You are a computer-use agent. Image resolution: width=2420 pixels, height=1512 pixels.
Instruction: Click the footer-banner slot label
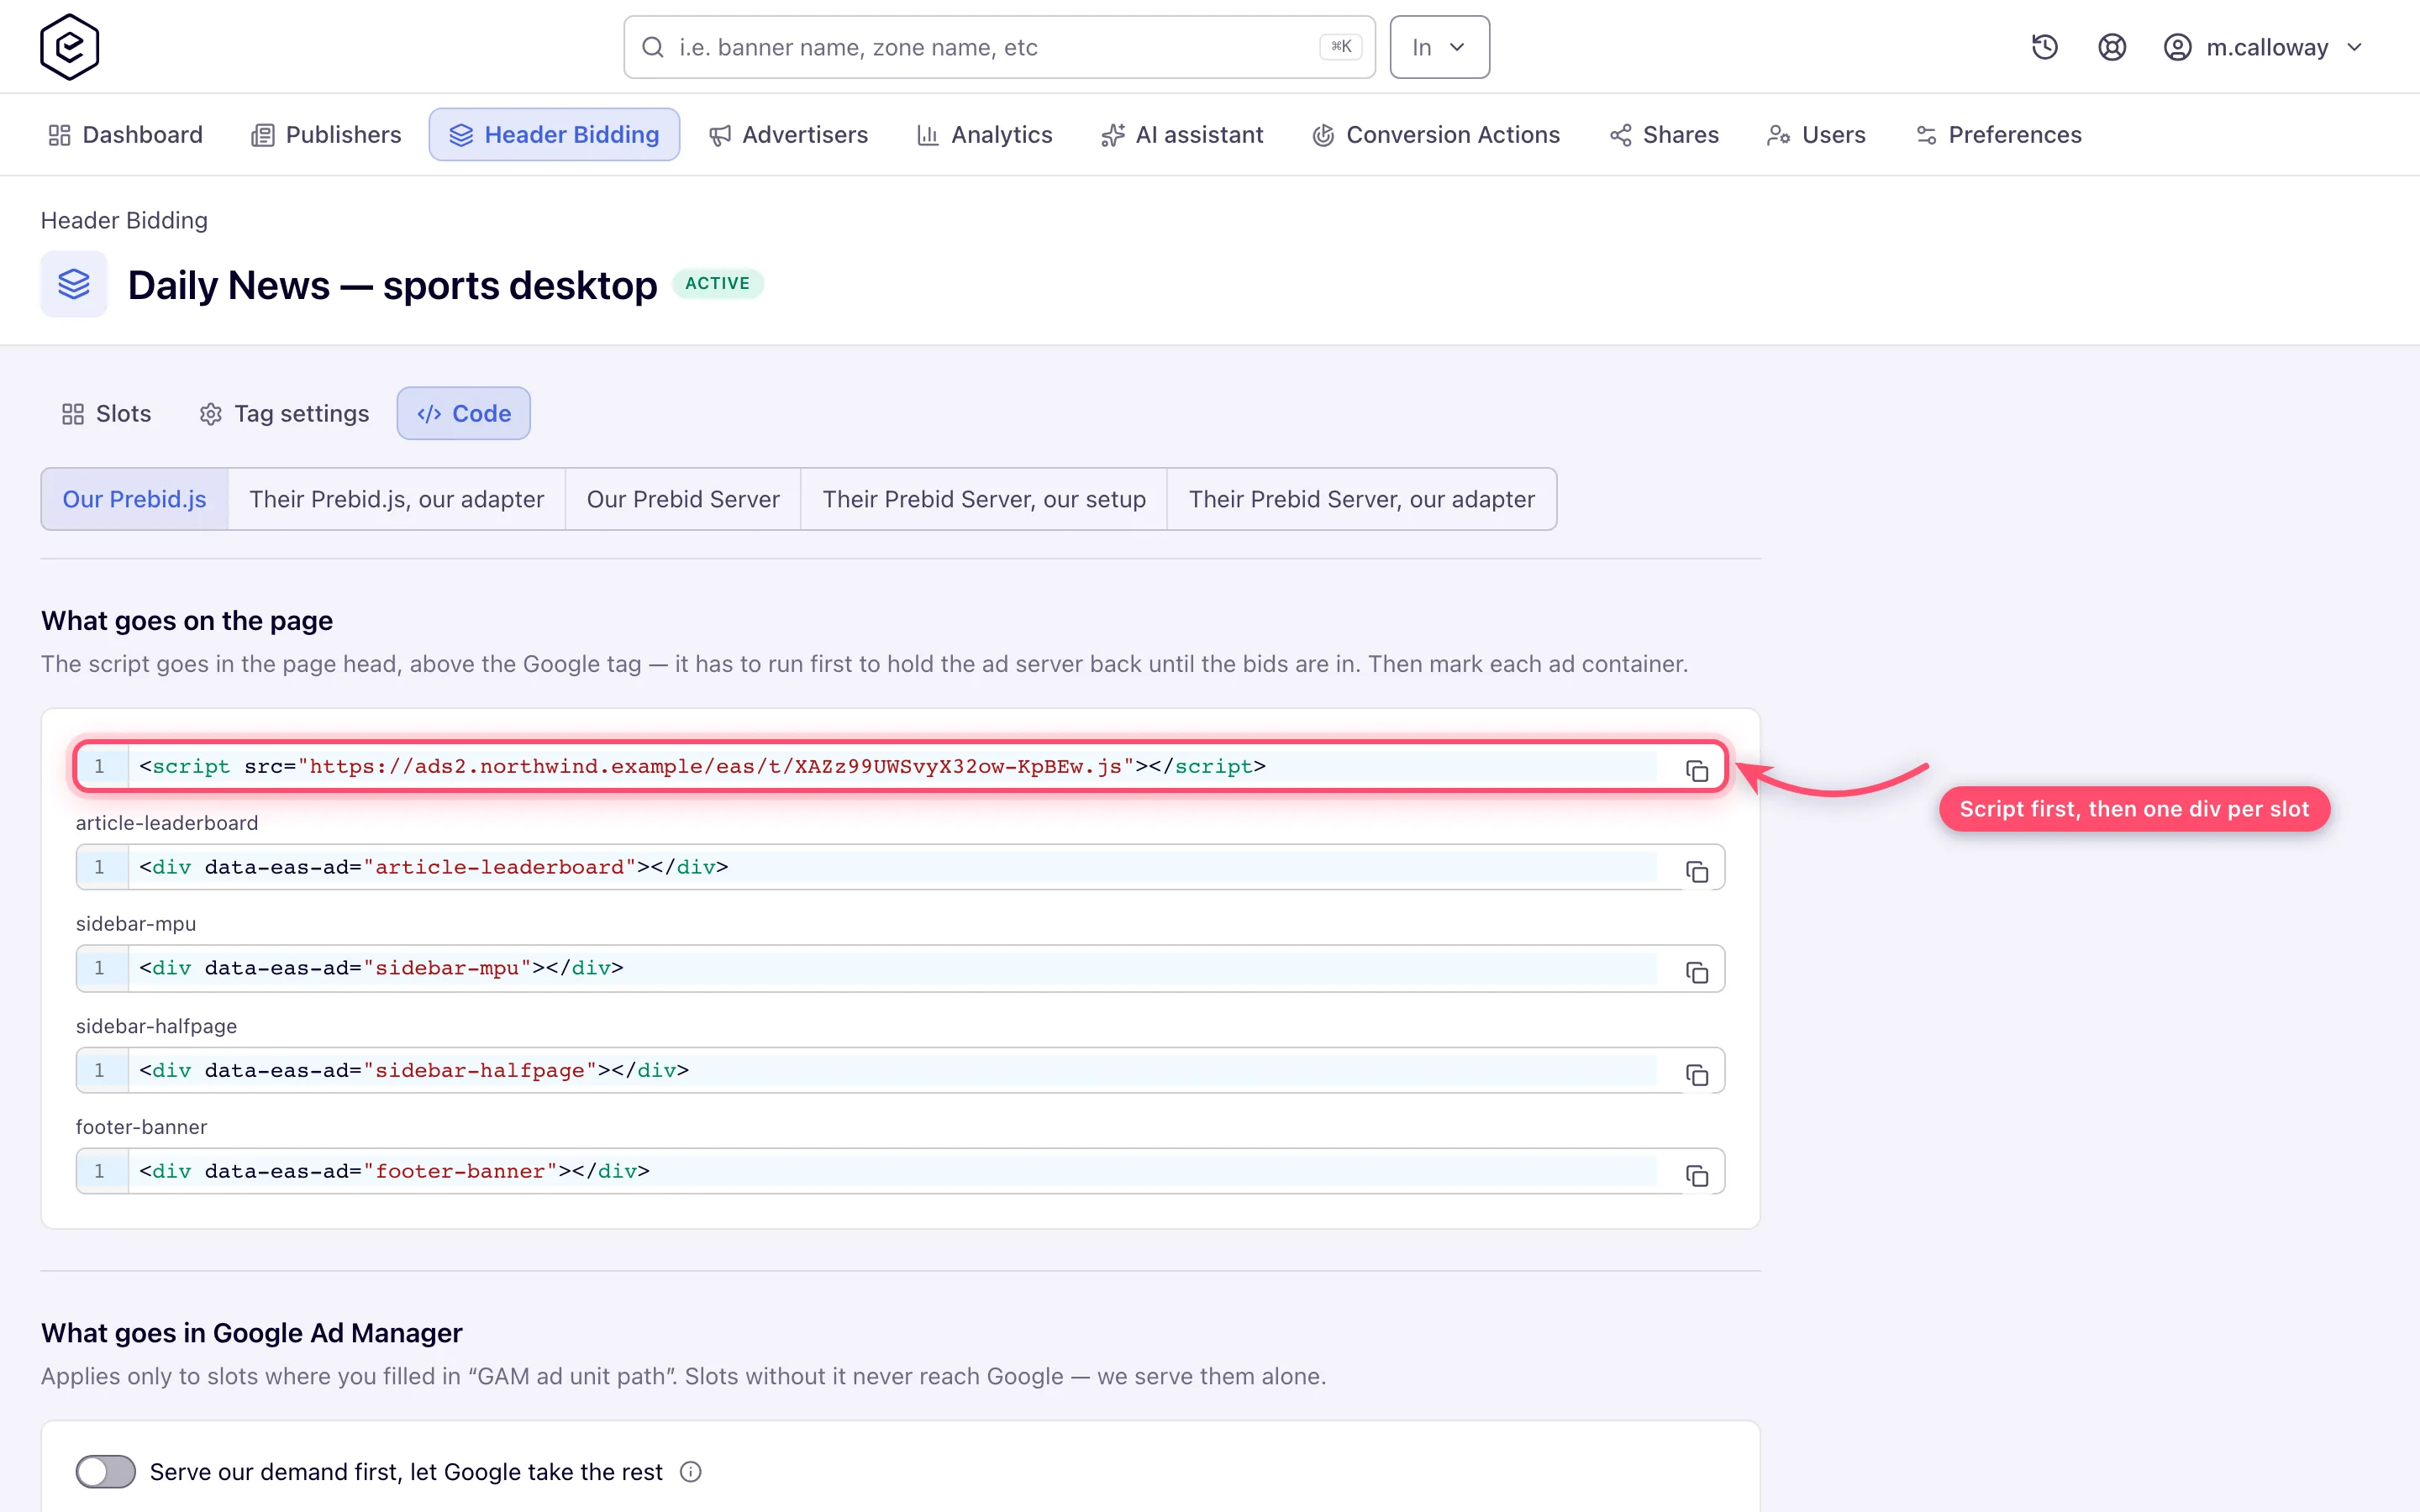141,1127
